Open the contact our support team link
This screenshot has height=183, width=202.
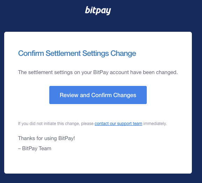[118, 124]
